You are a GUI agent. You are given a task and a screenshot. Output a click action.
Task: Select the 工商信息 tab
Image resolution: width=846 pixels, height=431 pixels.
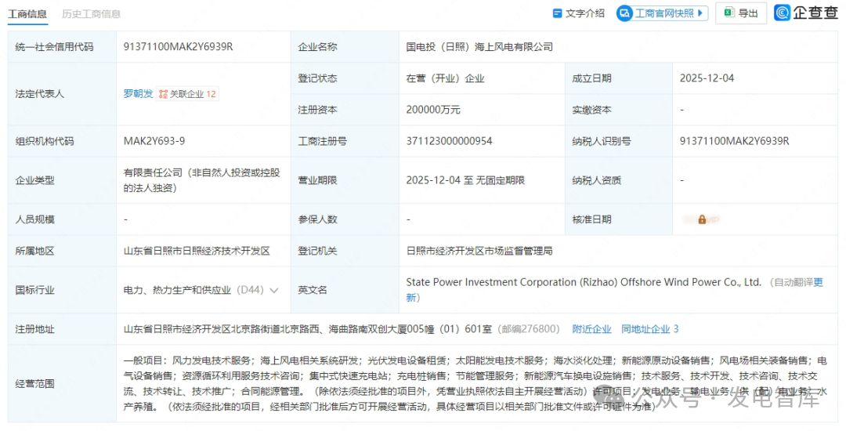coord(27,14)
